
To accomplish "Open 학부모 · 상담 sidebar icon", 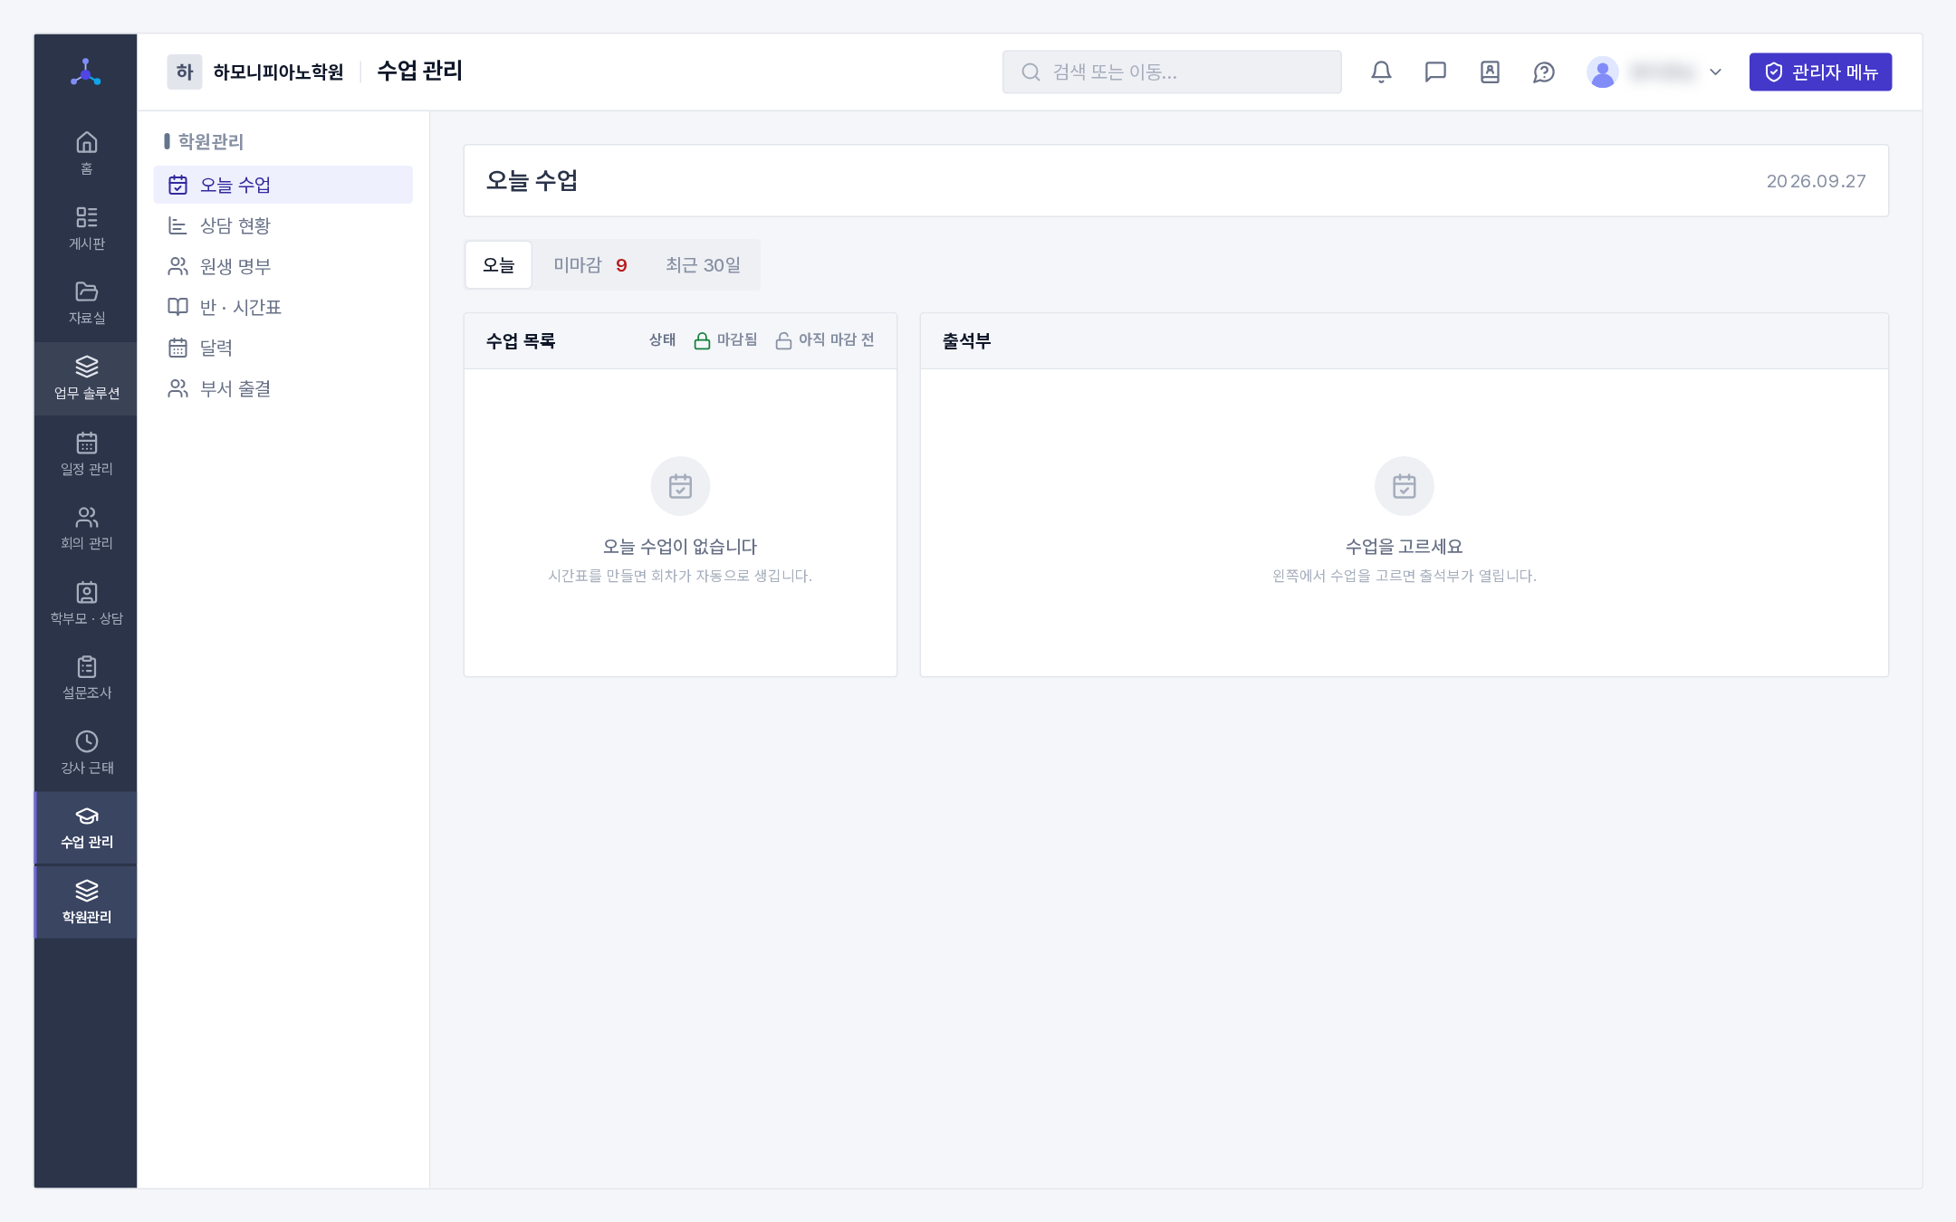I will 86,603.
